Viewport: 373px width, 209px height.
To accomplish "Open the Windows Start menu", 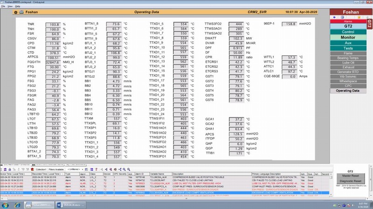I will (x=5, y=205).
